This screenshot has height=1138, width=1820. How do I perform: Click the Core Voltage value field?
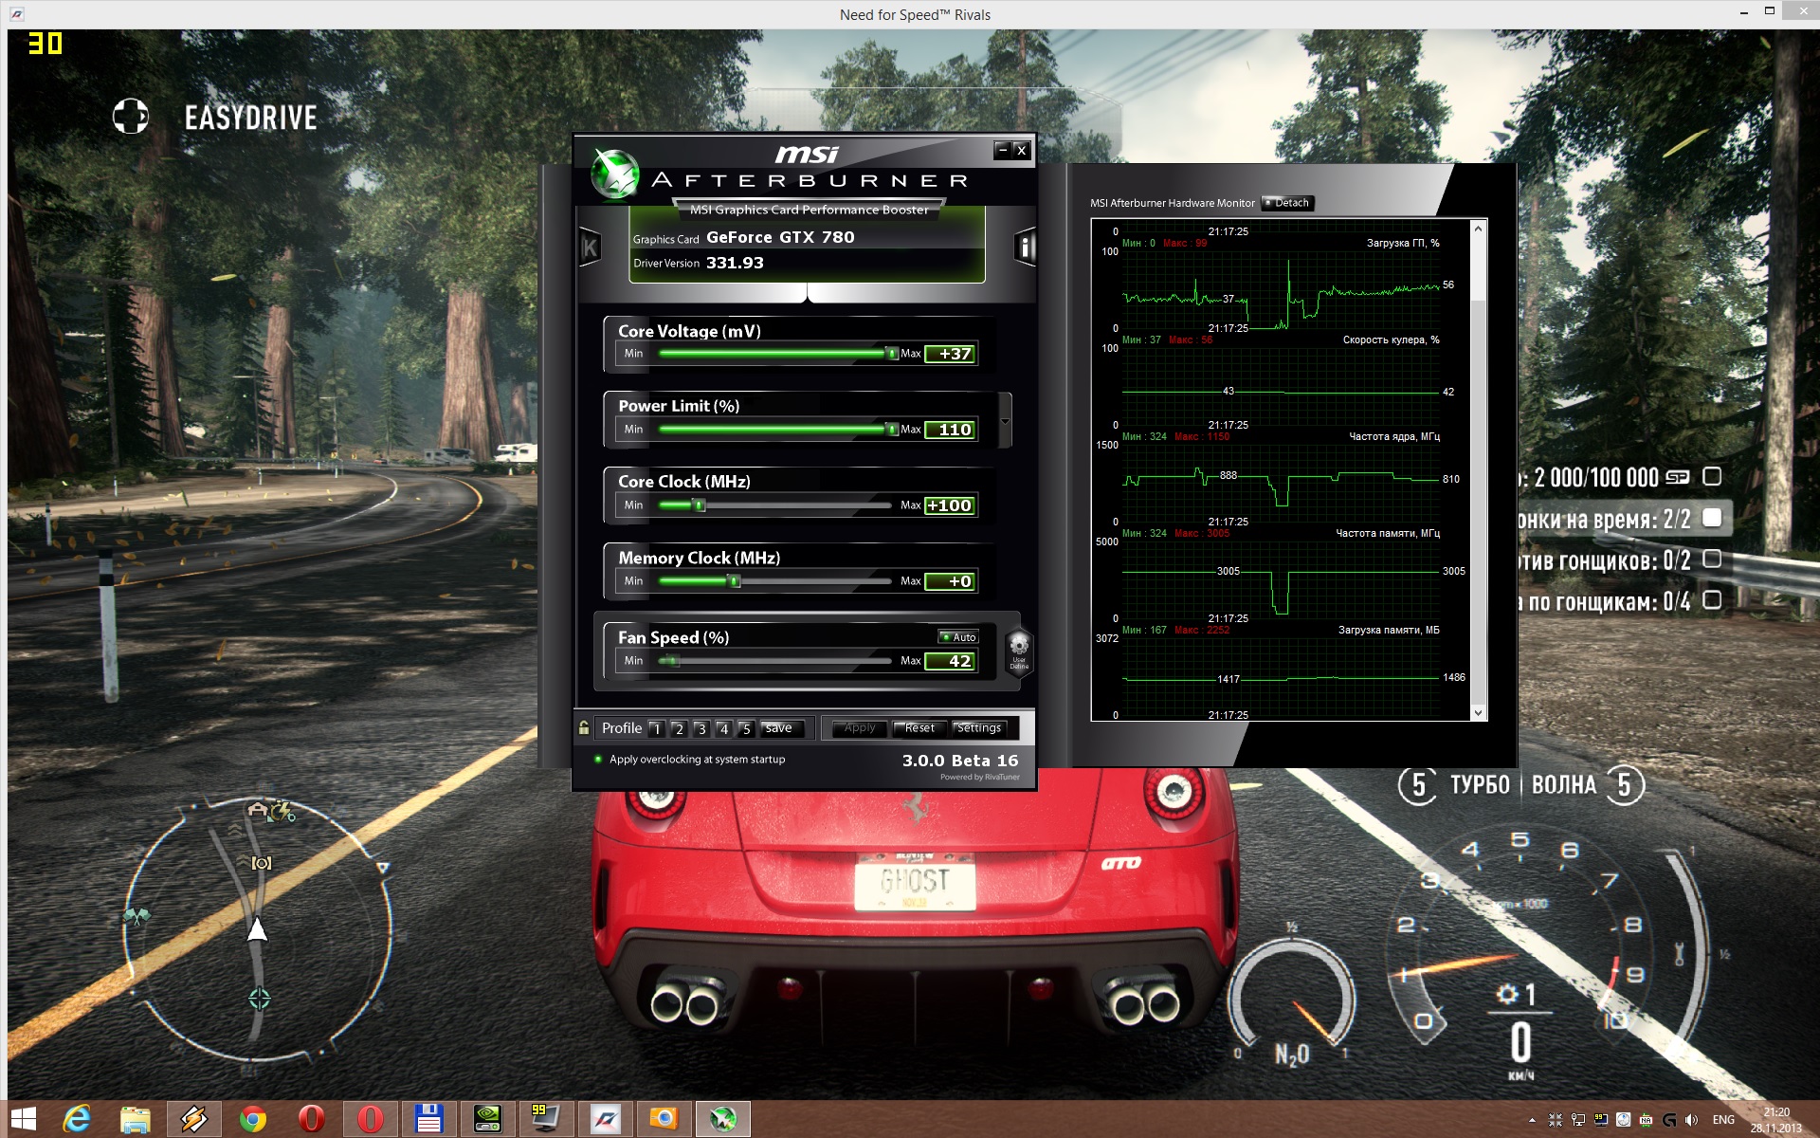click(x=951, y=354)
